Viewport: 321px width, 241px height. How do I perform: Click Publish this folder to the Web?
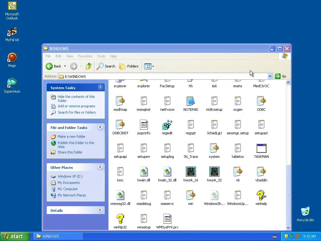[x=76, y=145]
